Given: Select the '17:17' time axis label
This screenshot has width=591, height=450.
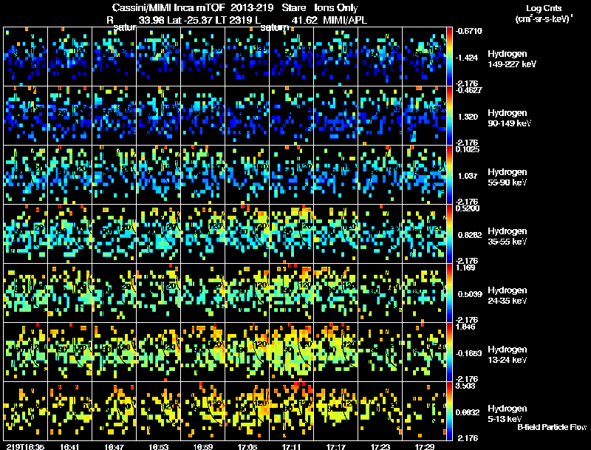Looking at the screenshot, I should 336,447.
